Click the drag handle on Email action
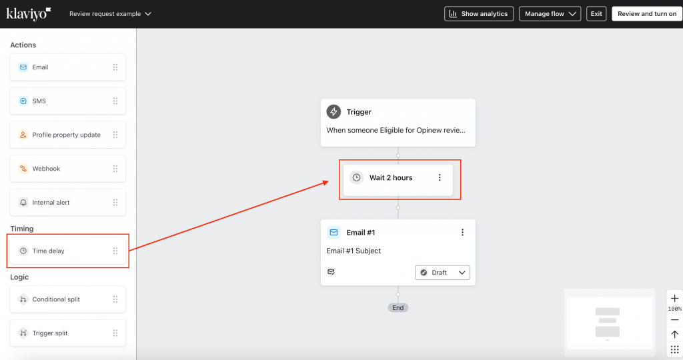 (x=115, y=67)
